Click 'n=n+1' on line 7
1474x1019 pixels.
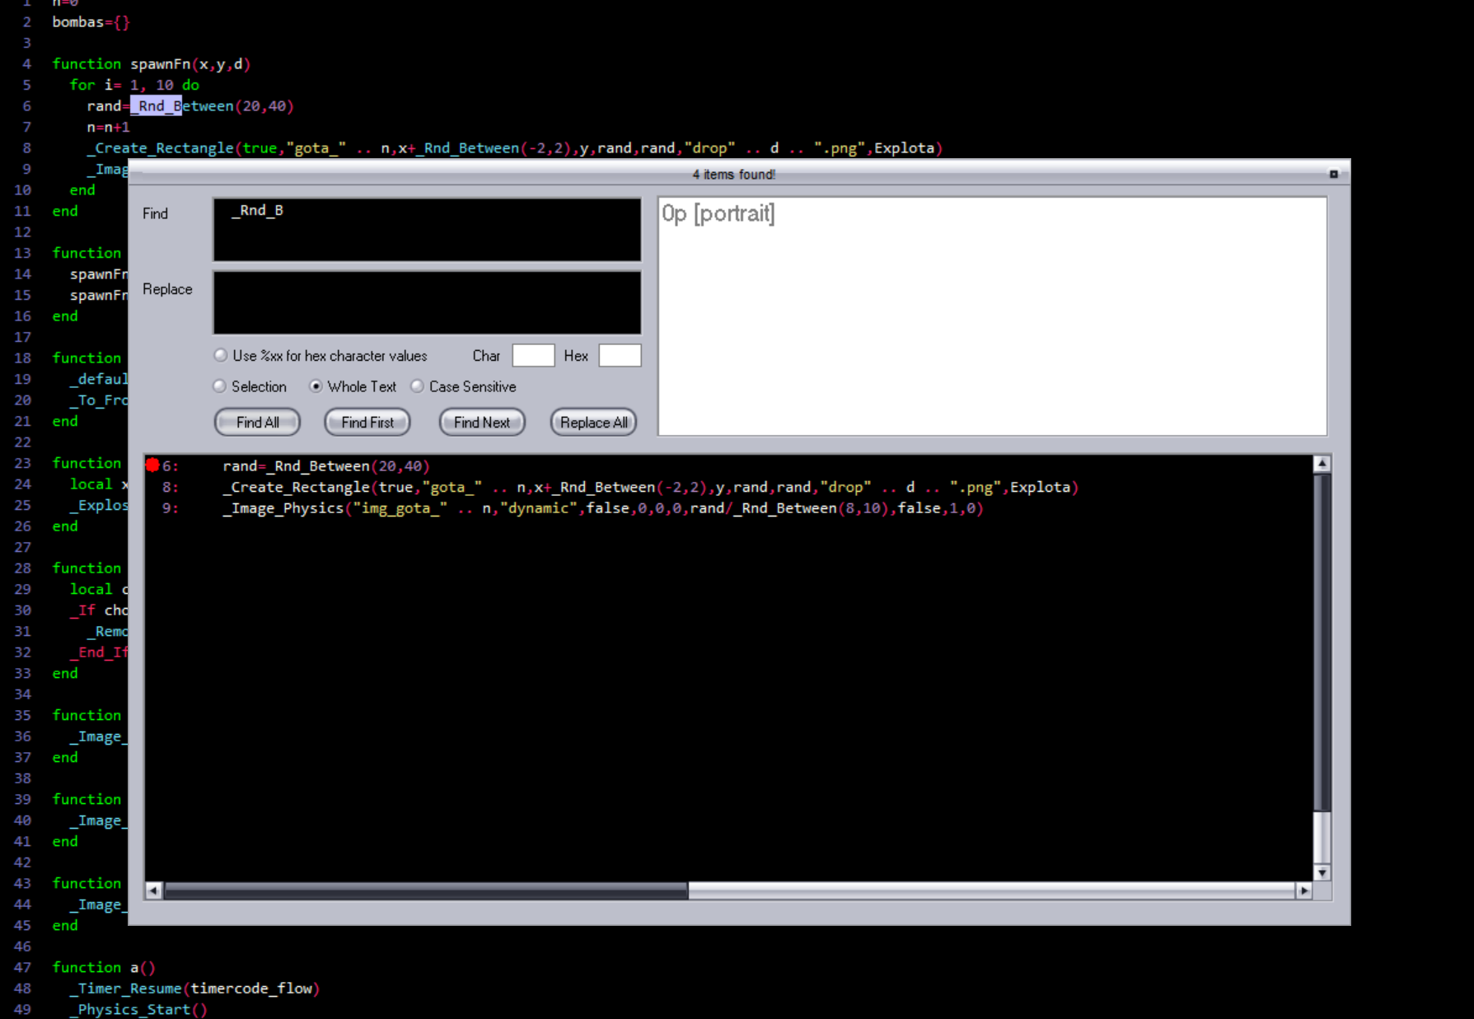[x=109, y=128]
